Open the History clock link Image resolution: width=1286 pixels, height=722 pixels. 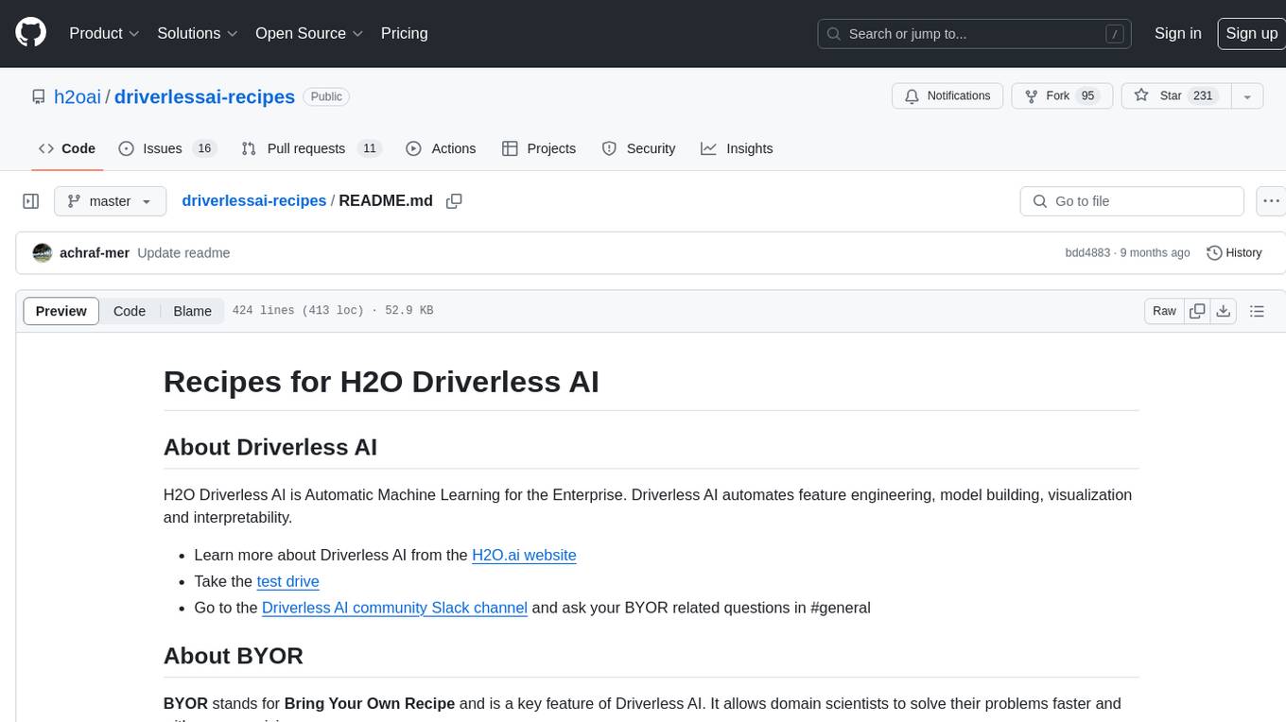point(1234,253)
